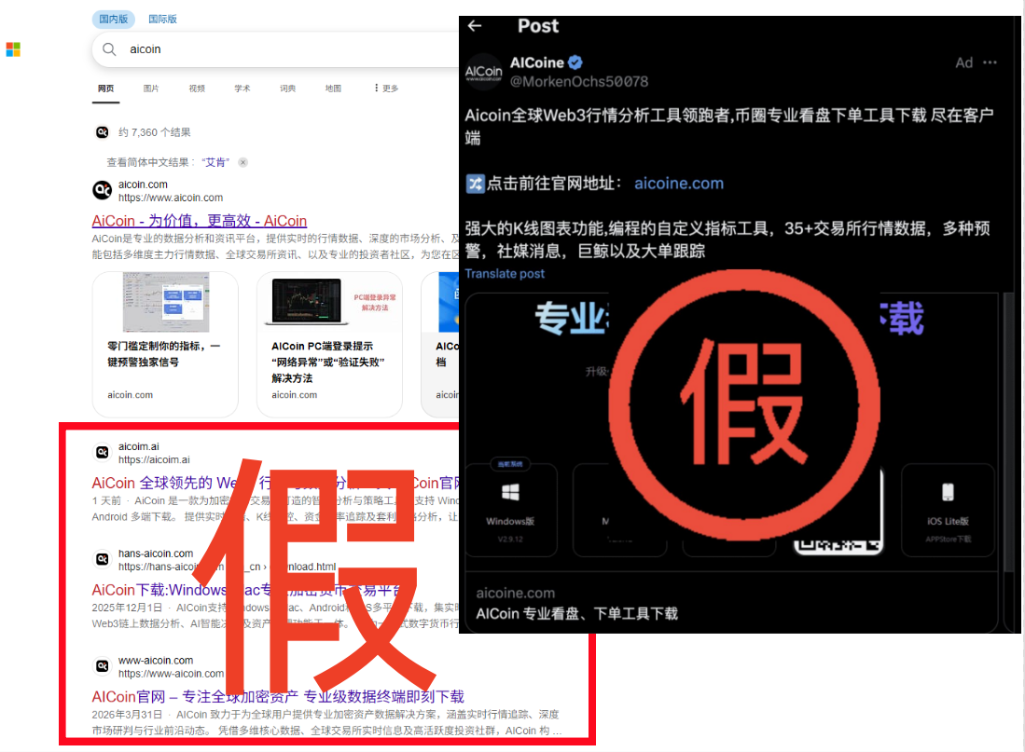Open the aicoine.com link in the tweet text
Image resolution: width=1025 pixels, height=752 pixels.
point(679,183)
